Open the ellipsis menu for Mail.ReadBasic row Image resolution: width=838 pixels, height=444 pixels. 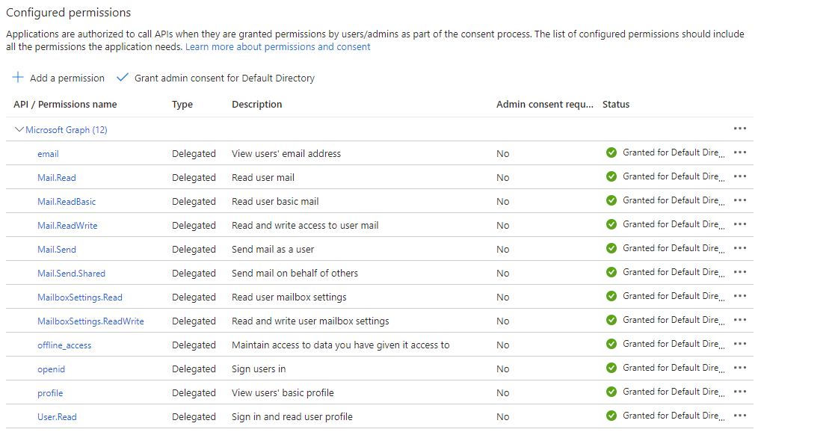(x=739, y=200)
